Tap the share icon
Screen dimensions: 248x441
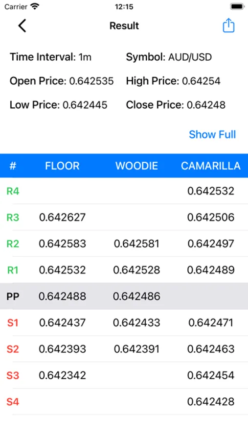pyautogui.click(x=228, y=25)
